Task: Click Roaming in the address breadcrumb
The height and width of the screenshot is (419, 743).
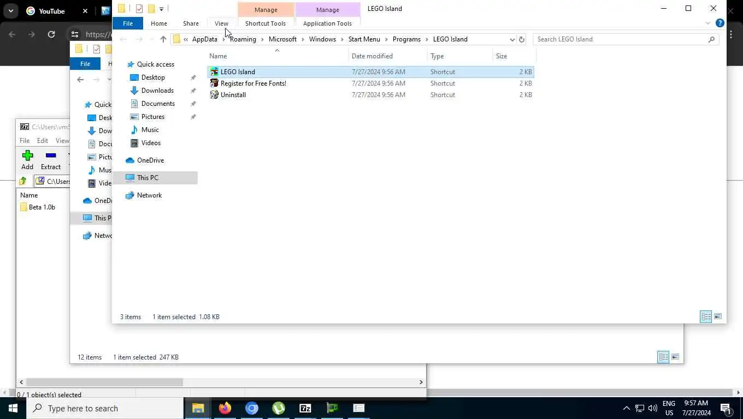Action: (243, 39)
